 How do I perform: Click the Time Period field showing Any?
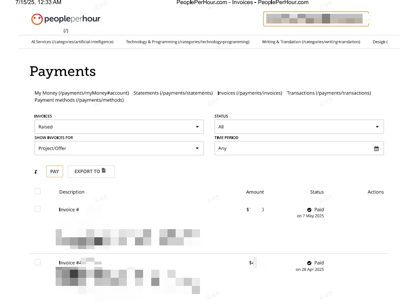tap(293, 148)
